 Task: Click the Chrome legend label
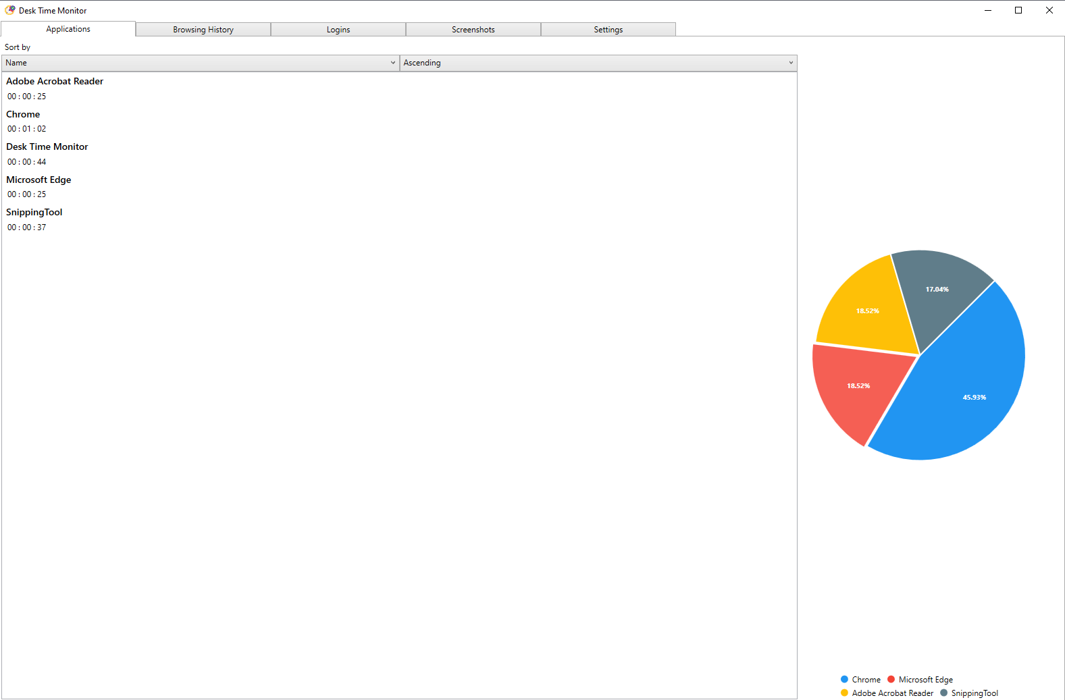point(866,680)
